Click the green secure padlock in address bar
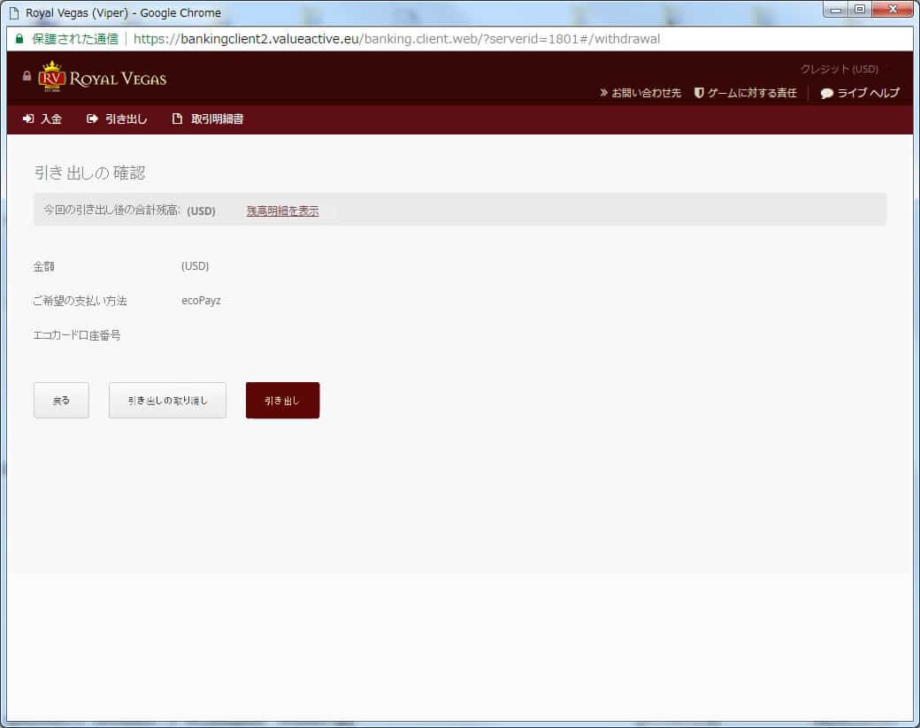 pyautogui.click(x=19, y=39)
